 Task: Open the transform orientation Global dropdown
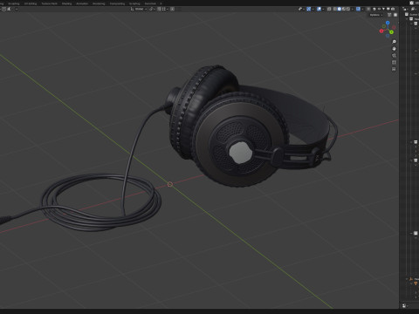click(139, 9)
